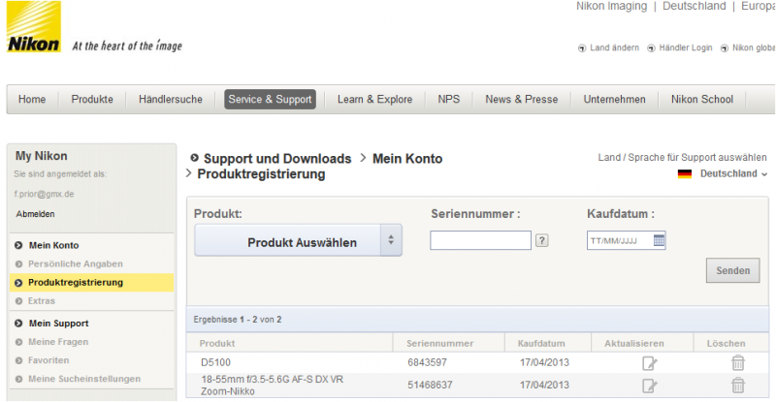Expand the Mein Support sidebar section

tap(58, 324)
